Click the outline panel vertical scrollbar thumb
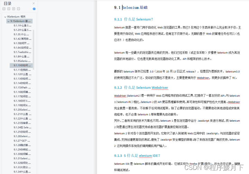 pos(33,50)
